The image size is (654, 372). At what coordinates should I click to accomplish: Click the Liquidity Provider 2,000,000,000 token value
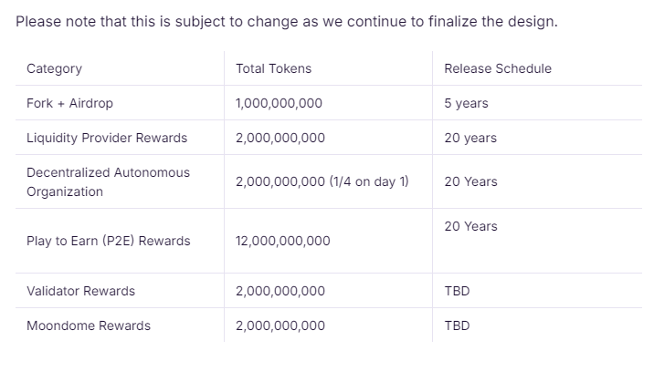pos(280,138)
